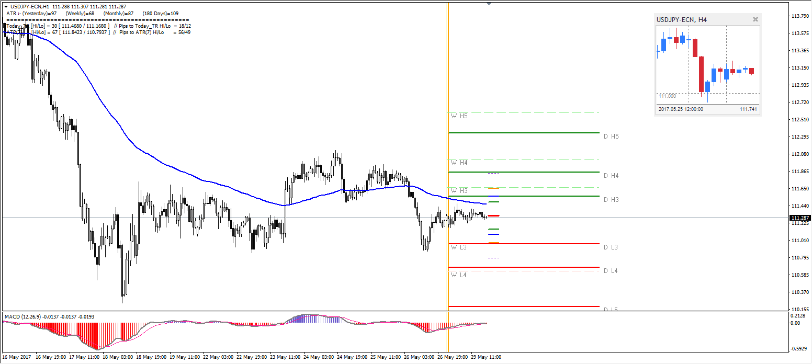Click the 113.790 price scale value
Screen dimensions: 812x364
click(x=800, y=16)
